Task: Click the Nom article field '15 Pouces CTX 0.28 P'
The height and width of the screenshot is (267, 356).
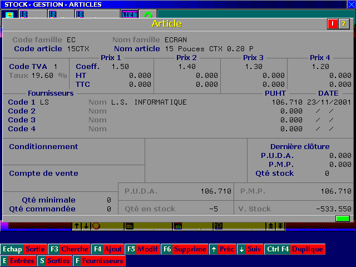Action: [x=209, y=49]
